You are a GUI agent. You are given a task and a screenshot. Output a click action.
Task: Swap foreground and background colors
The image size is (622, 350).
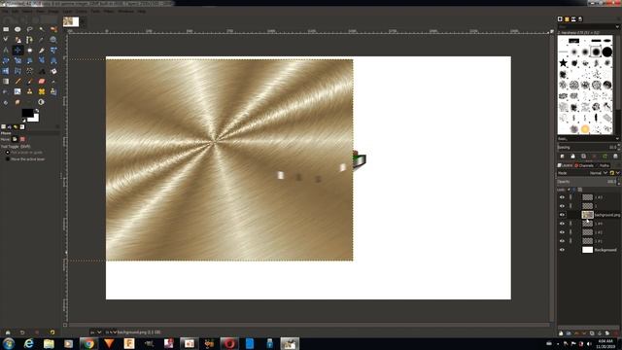pos(37,111)
